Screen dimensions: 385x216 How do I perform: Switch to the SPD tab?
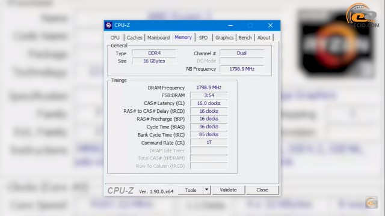coord(203,38)
